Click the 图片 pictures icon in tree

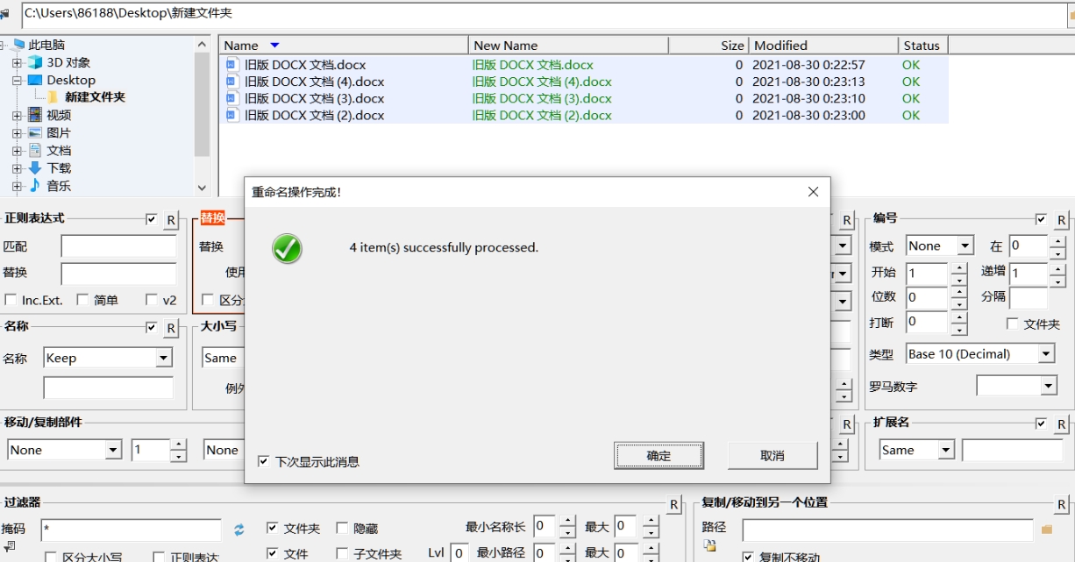35,132
